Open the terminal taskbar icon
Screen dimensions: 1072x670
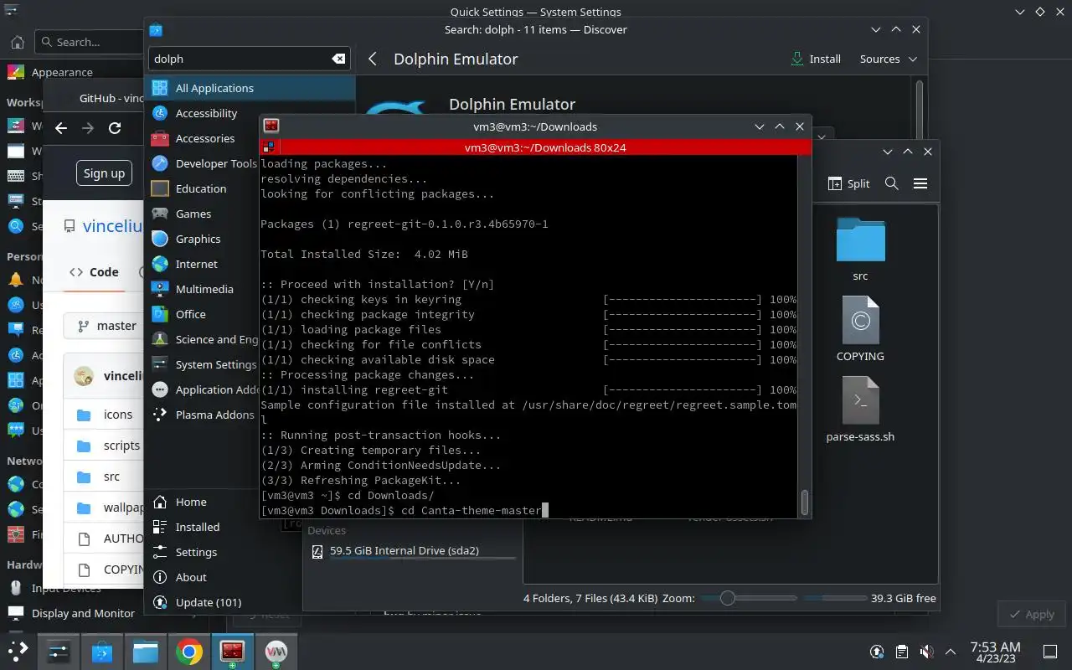(233, 651)
